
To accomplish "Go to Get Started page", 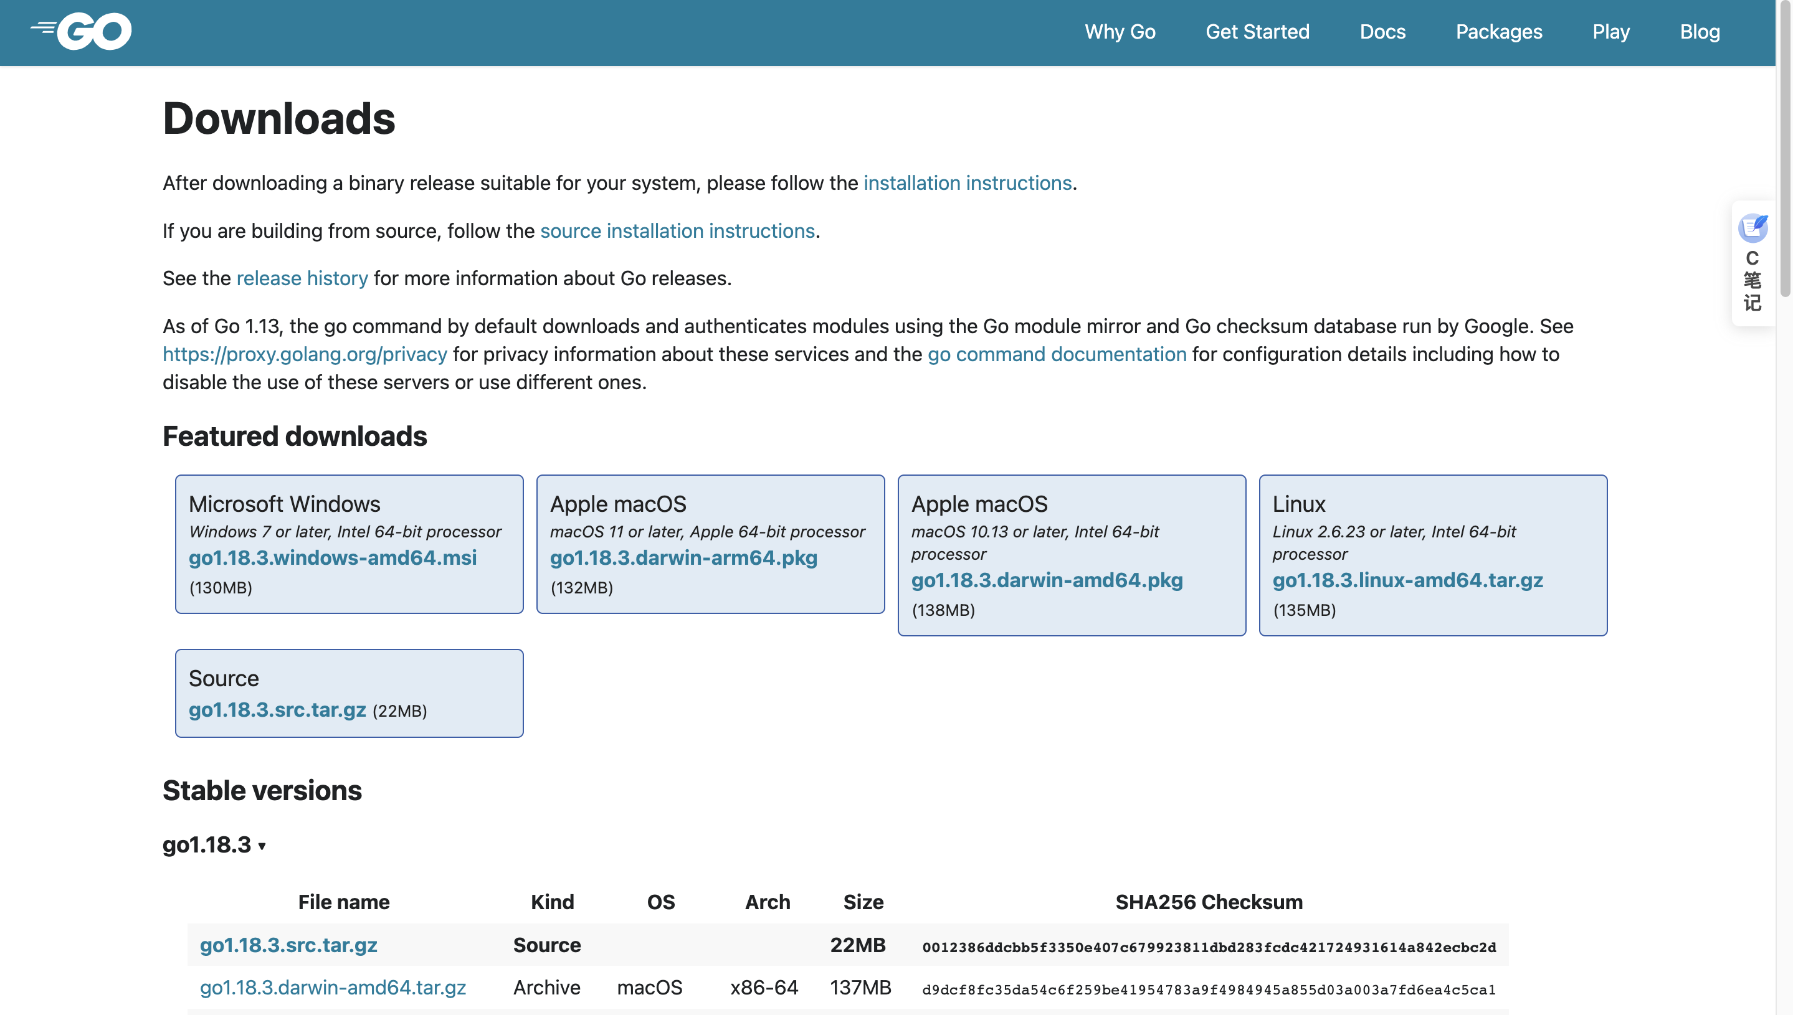I will [x=1257, y=31].
